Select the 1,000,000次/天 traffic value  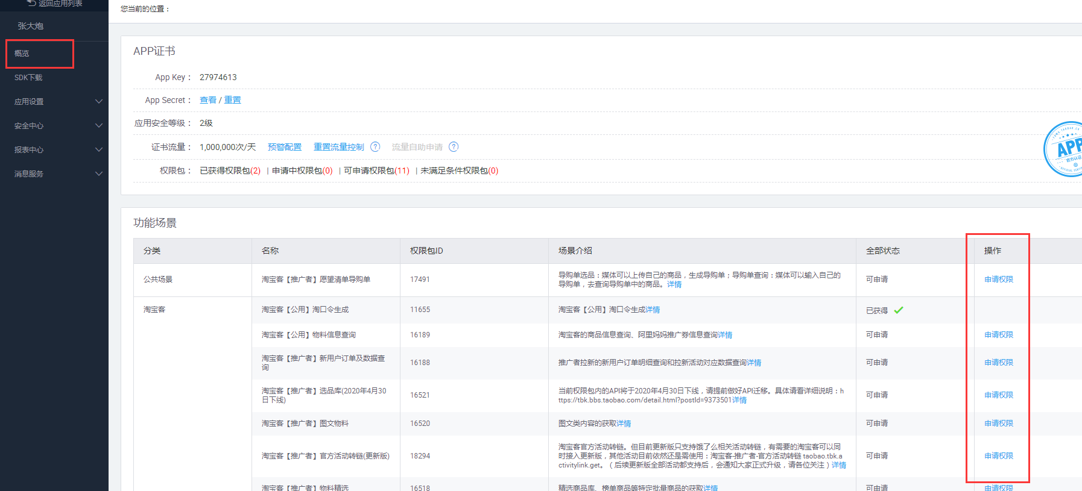coord(228,147)
